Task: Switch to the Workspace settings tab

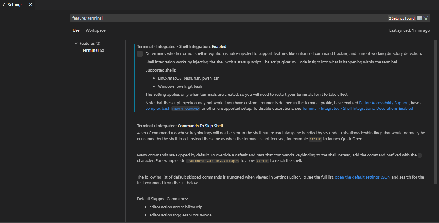Action: [96, 30]
